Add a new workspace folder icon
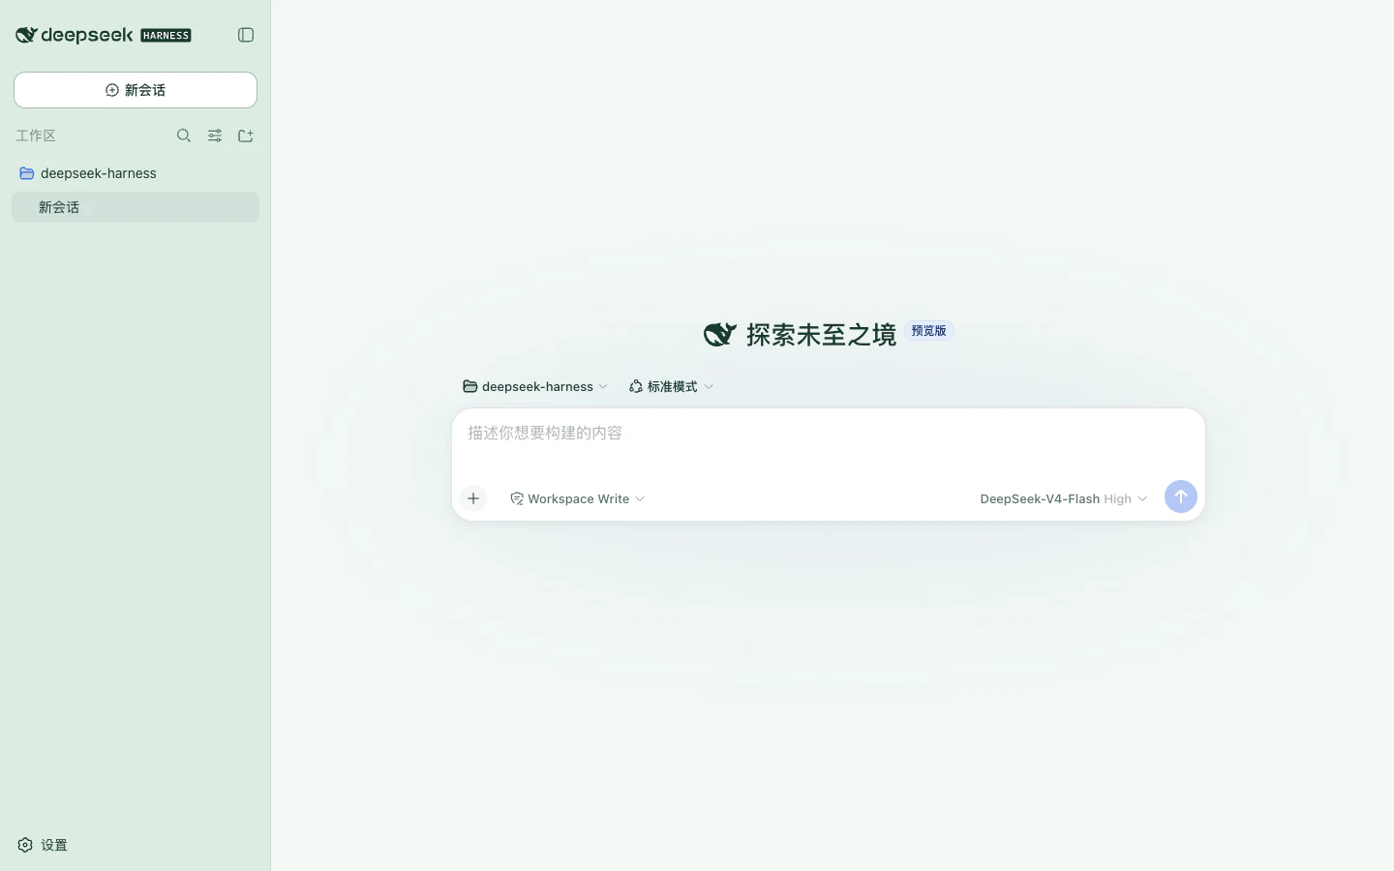The width and height of the screenshot is (1394, 871). 246,135
